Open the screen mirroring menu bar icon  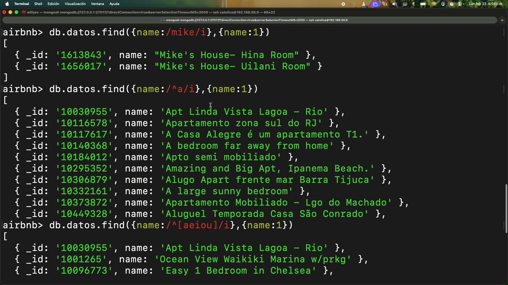pyautogui.click(x=375, y=4)
